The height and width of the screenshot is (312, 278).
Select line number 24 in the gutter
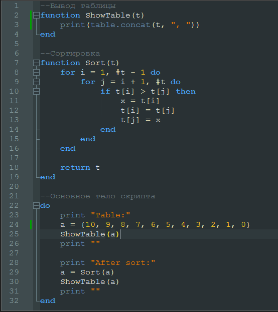(x=14, y=225)
